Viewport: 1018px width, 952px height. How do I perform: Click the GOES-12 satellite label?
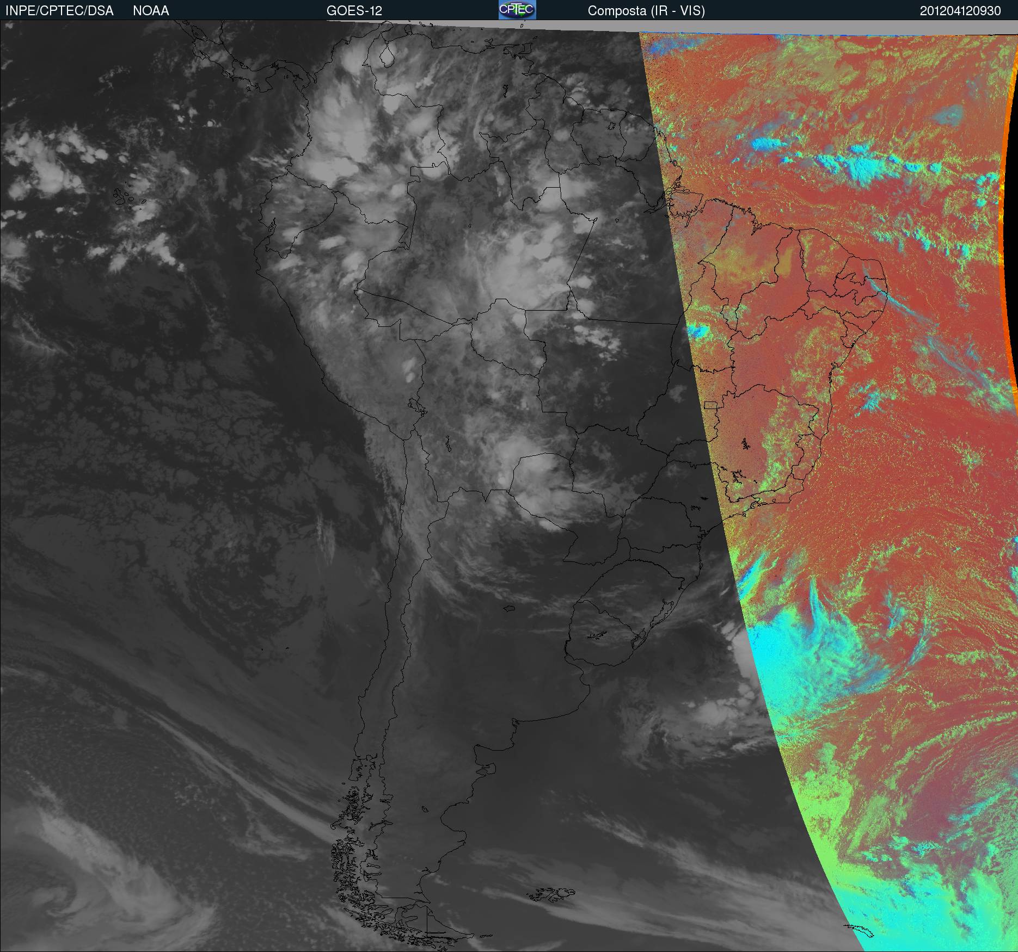354,11
